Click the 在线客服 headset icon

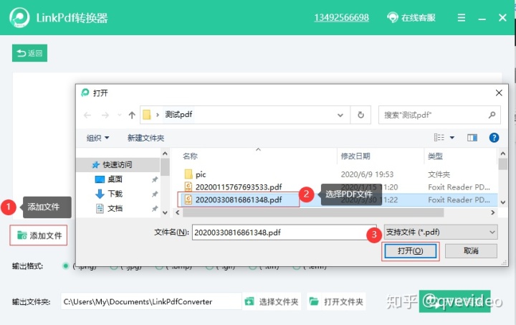392,17
